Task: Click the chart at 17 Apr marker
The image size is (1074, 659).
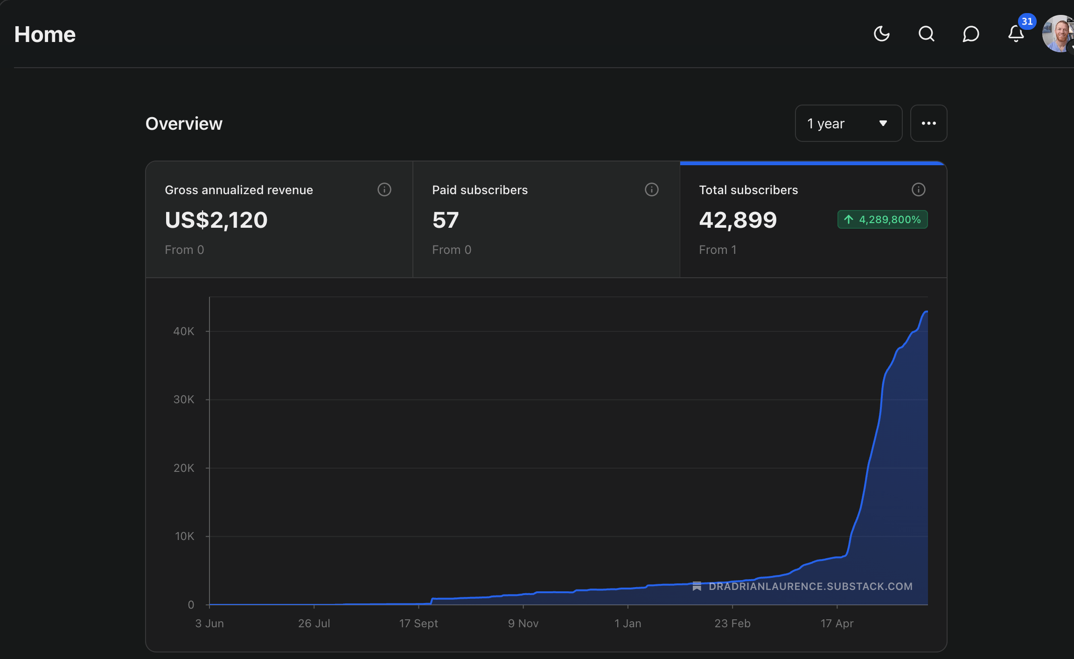Action: tap(837, 606)
